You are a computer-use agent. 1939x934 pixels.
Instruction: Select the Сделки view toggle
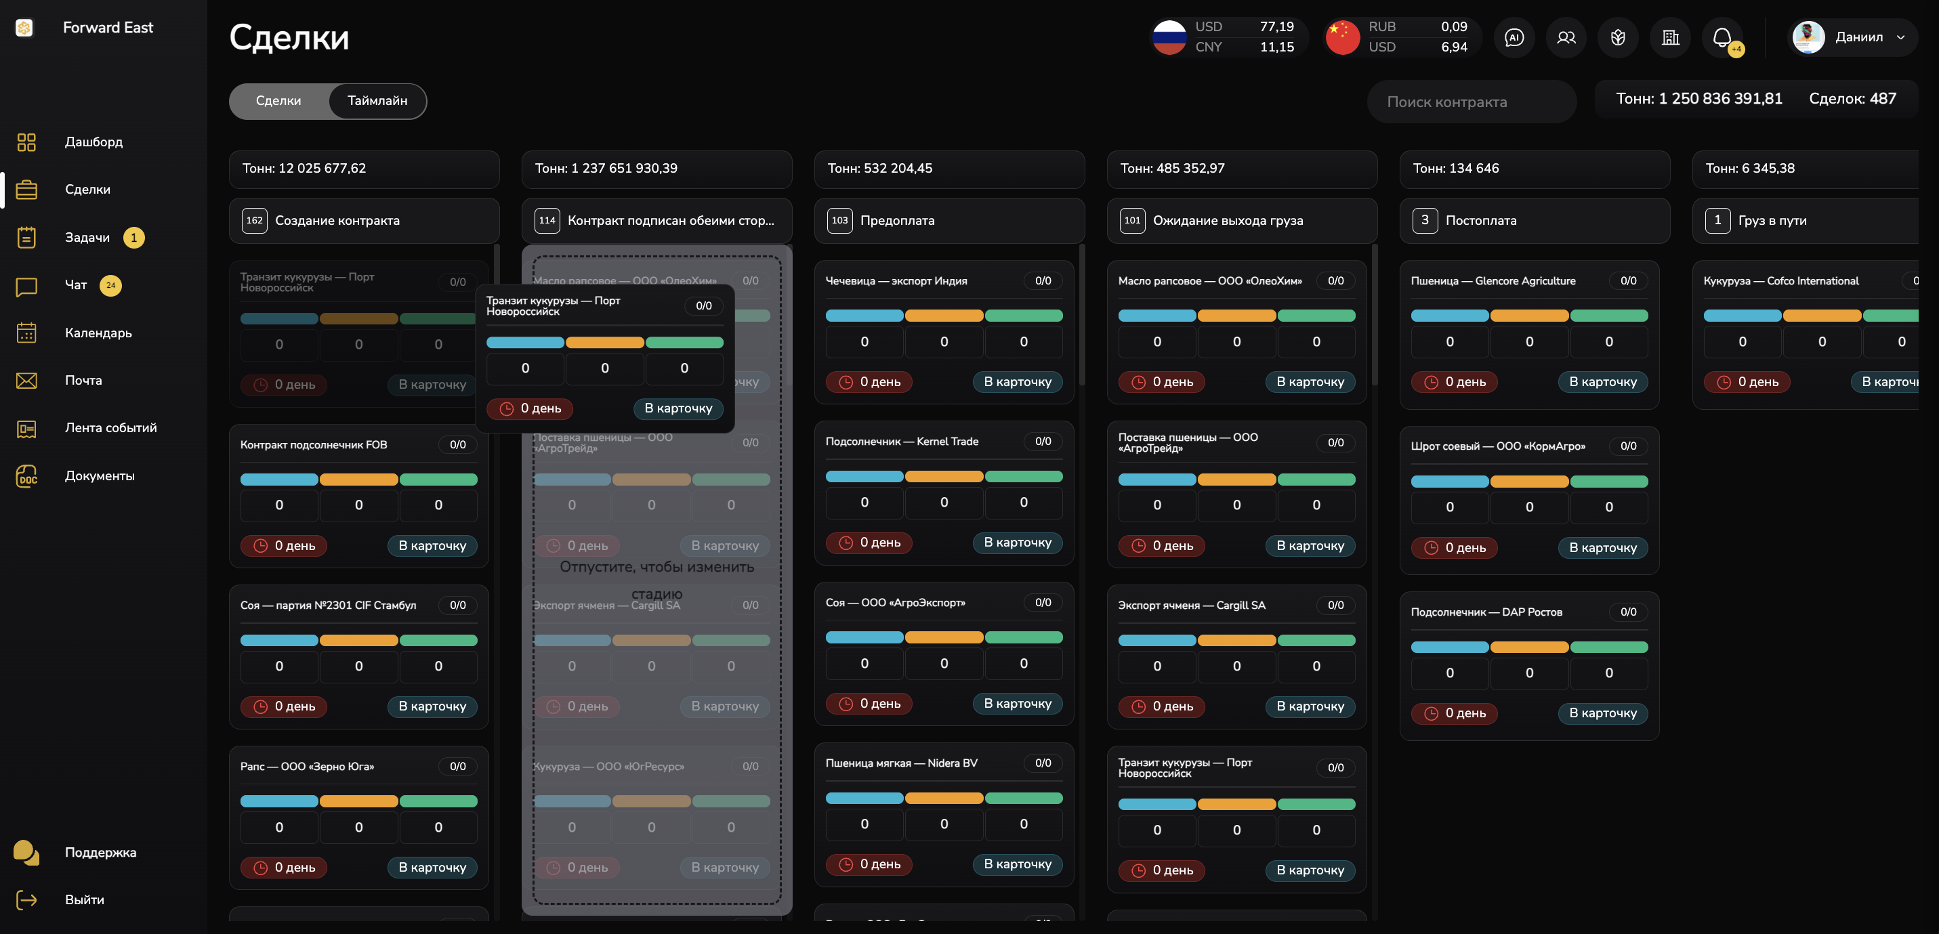[278, 101]
